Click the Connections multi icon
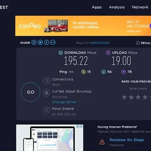Image resolution: width=151 pixels, height=151 pixels. [46, 81]
